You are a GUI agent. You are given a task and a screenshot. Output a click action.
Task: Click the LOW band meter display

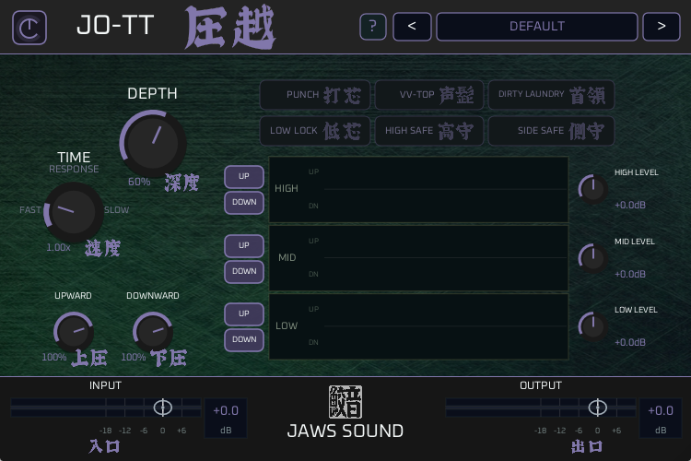pyautogui.click(x=418, y=327)
